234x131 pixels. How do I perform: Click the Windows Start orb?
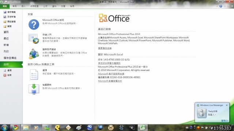(4, 128)
